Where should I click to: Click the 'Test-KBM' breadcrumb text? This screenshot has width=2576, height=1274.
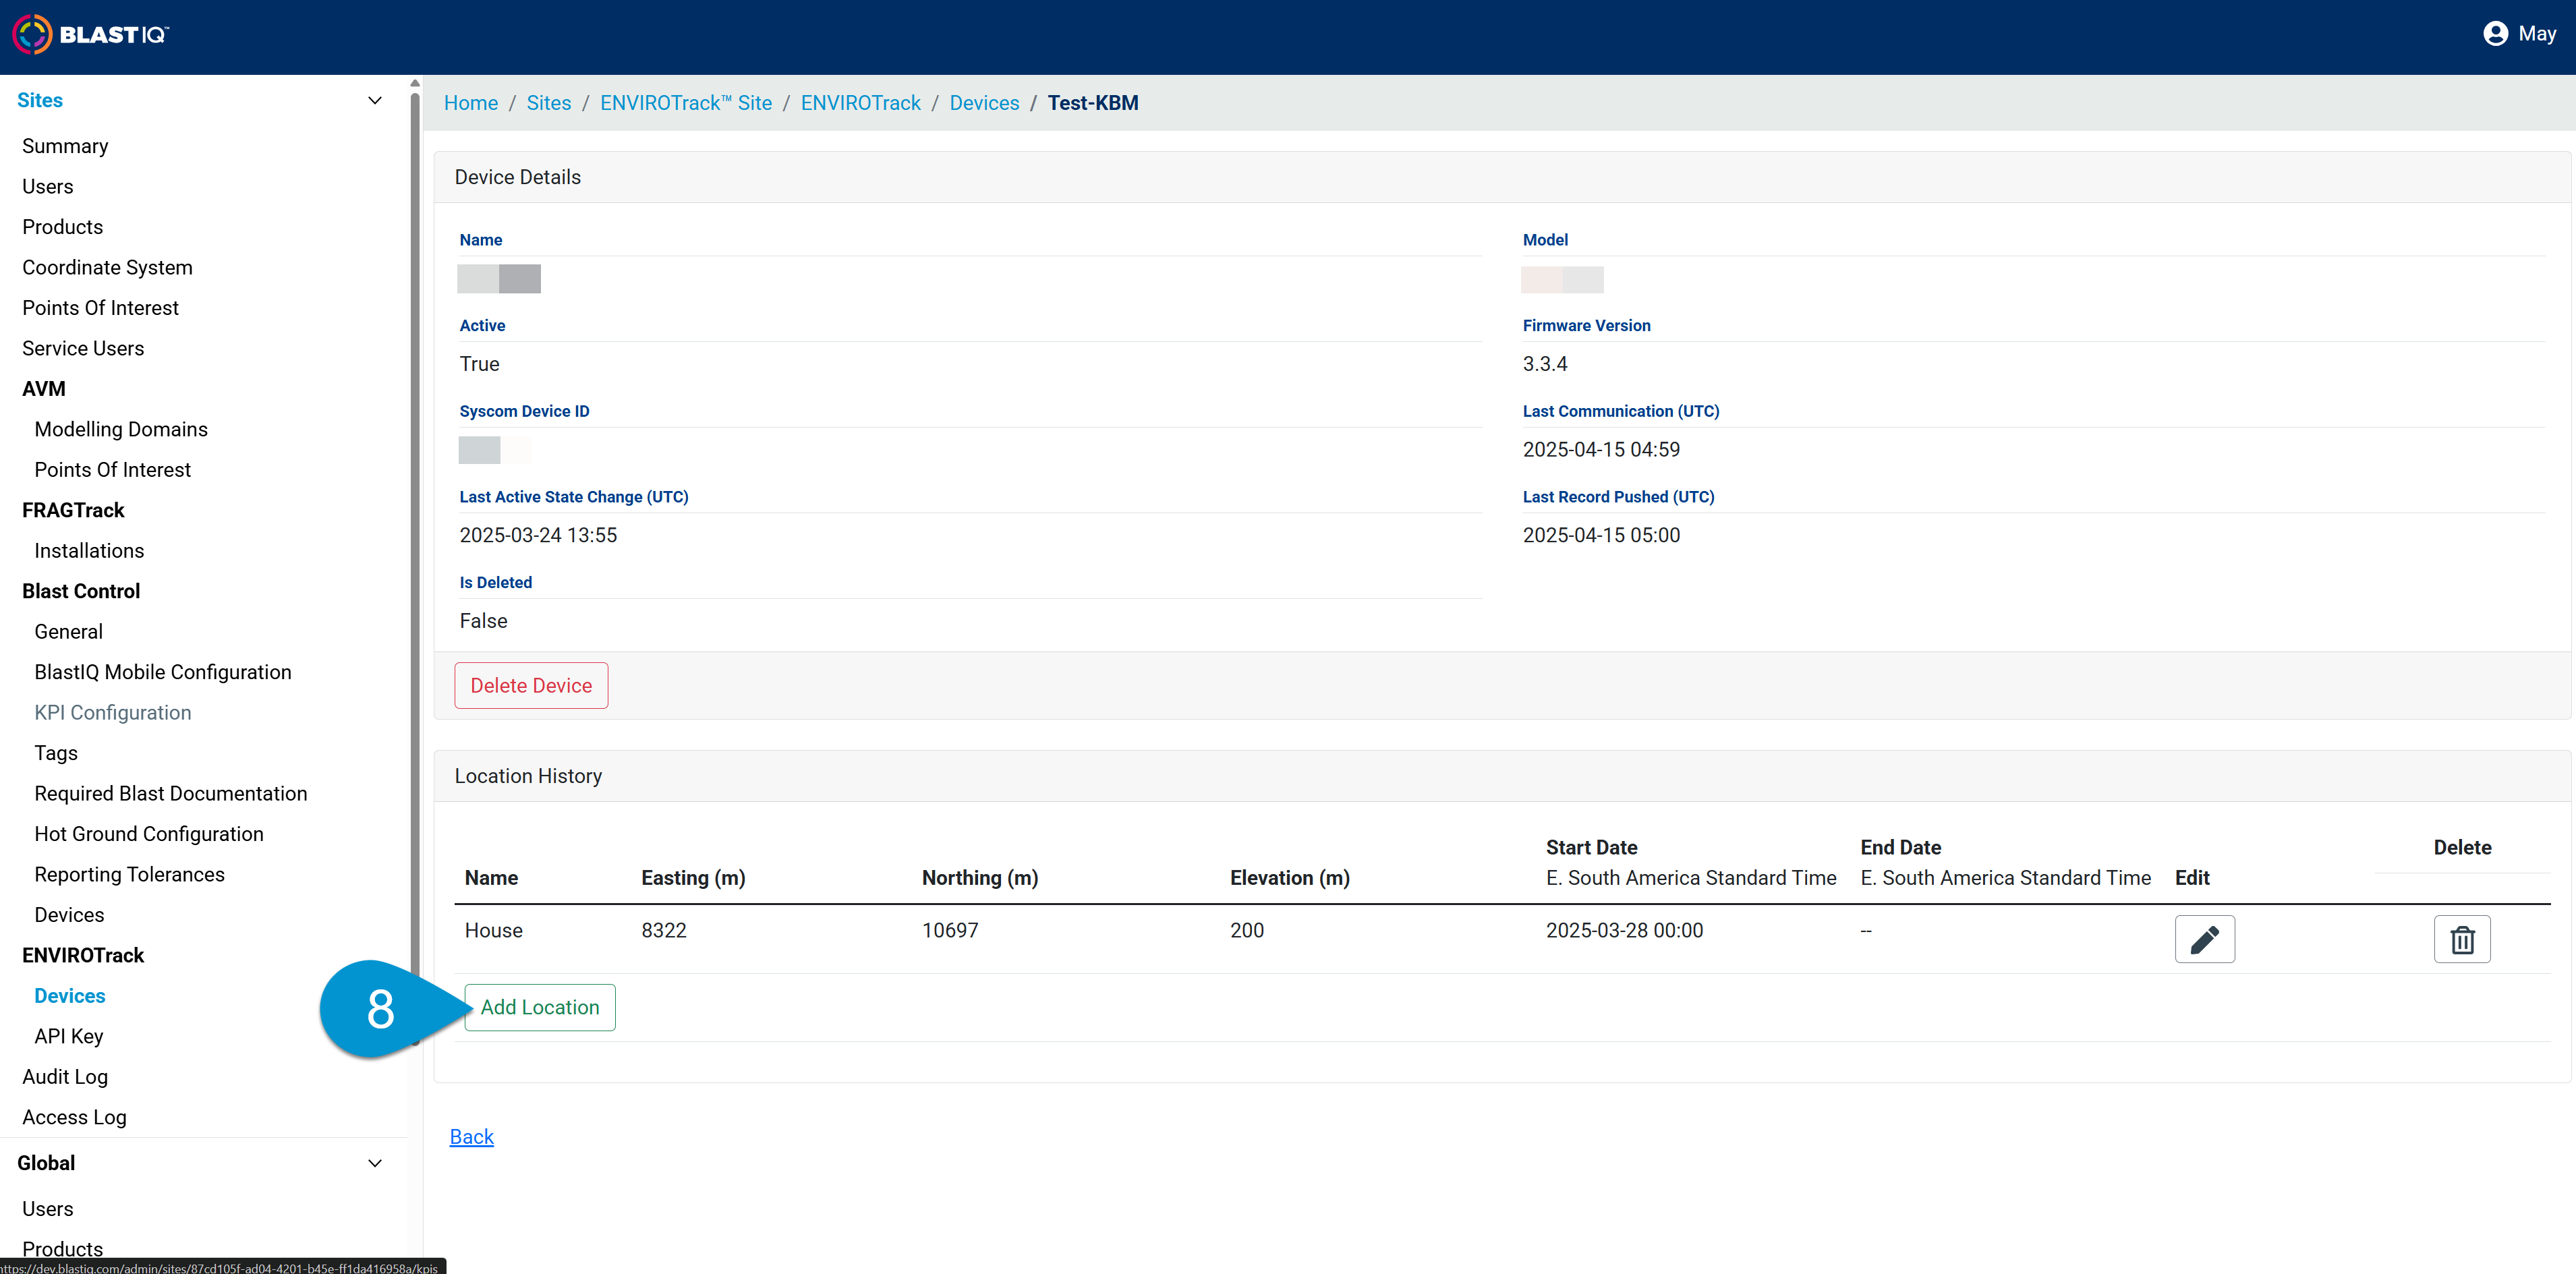(x=1093, y=103)
